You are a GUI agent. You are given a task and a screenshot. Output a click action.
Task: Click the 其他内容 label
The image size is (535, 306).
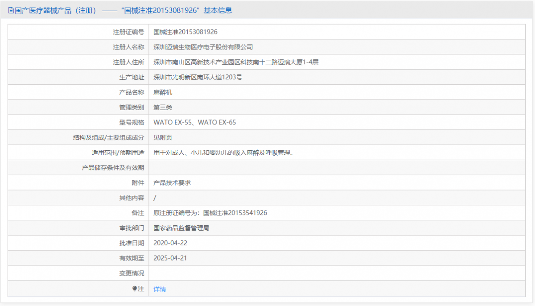pos(132,198)
